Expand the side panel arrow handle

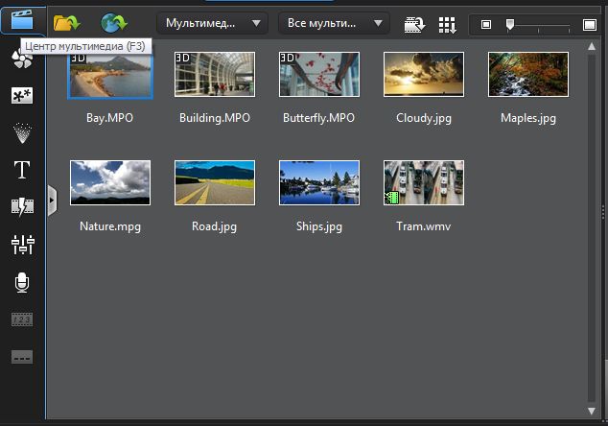[52, 200]
